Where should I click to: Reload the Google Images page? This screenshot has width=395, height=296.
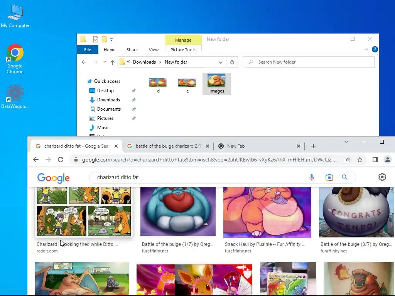coord(61,160)
